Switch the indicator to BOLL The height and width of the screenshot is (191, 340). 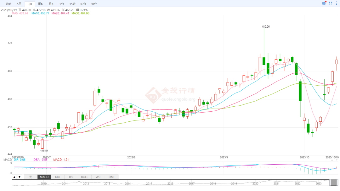pos(85,177)
